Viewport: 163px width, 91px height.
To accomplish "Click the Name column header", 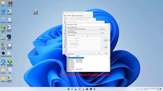I will (71, 56).
